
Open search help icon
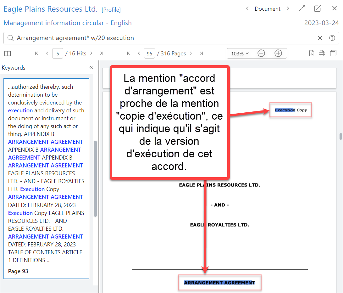[332, 38]
